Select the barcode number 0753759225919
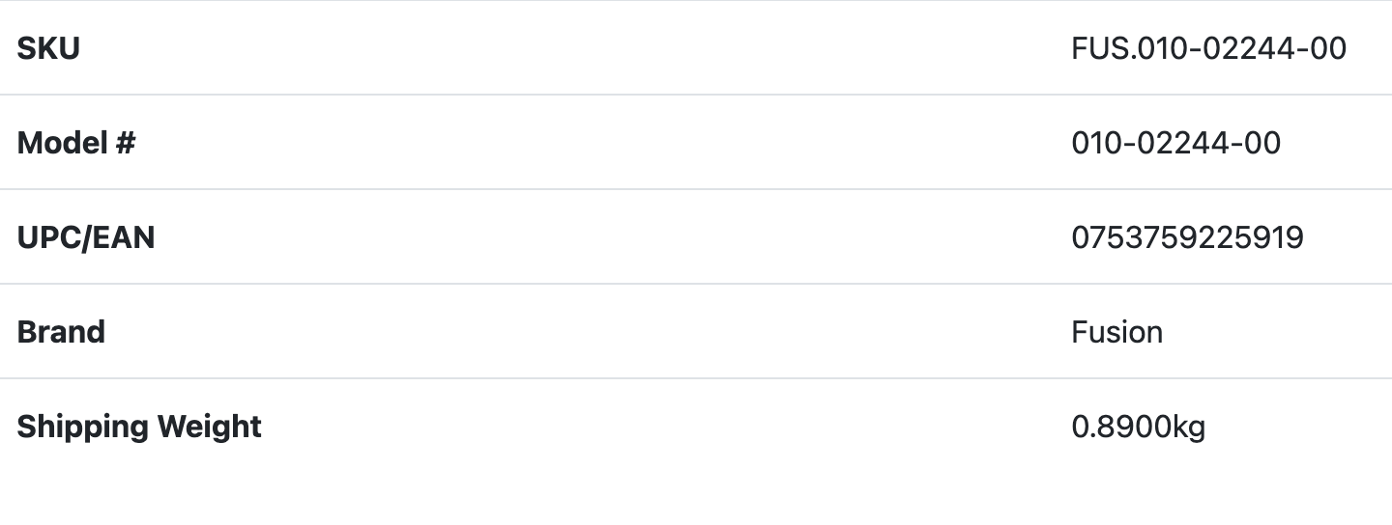This screenshot has width=1392, height=525. pos(1187,237)
